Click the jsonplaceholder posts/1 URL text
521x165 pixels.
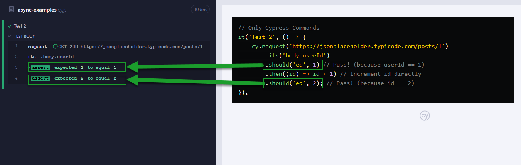click(x=142, y=47)
